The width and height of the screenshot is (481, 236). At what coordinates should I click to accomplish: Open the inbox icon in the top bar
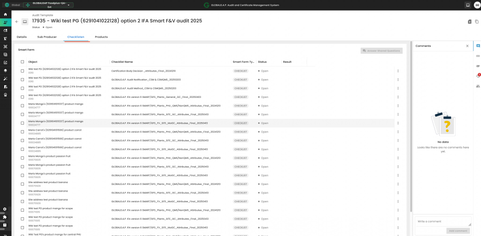[468, 5]
